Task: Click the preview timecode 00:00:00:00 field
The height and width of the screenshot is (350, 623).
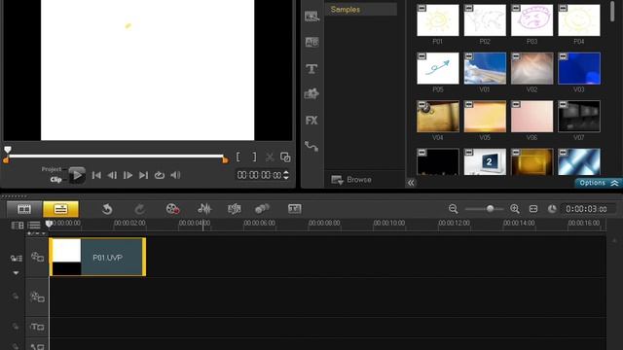Action: [259, 175]
